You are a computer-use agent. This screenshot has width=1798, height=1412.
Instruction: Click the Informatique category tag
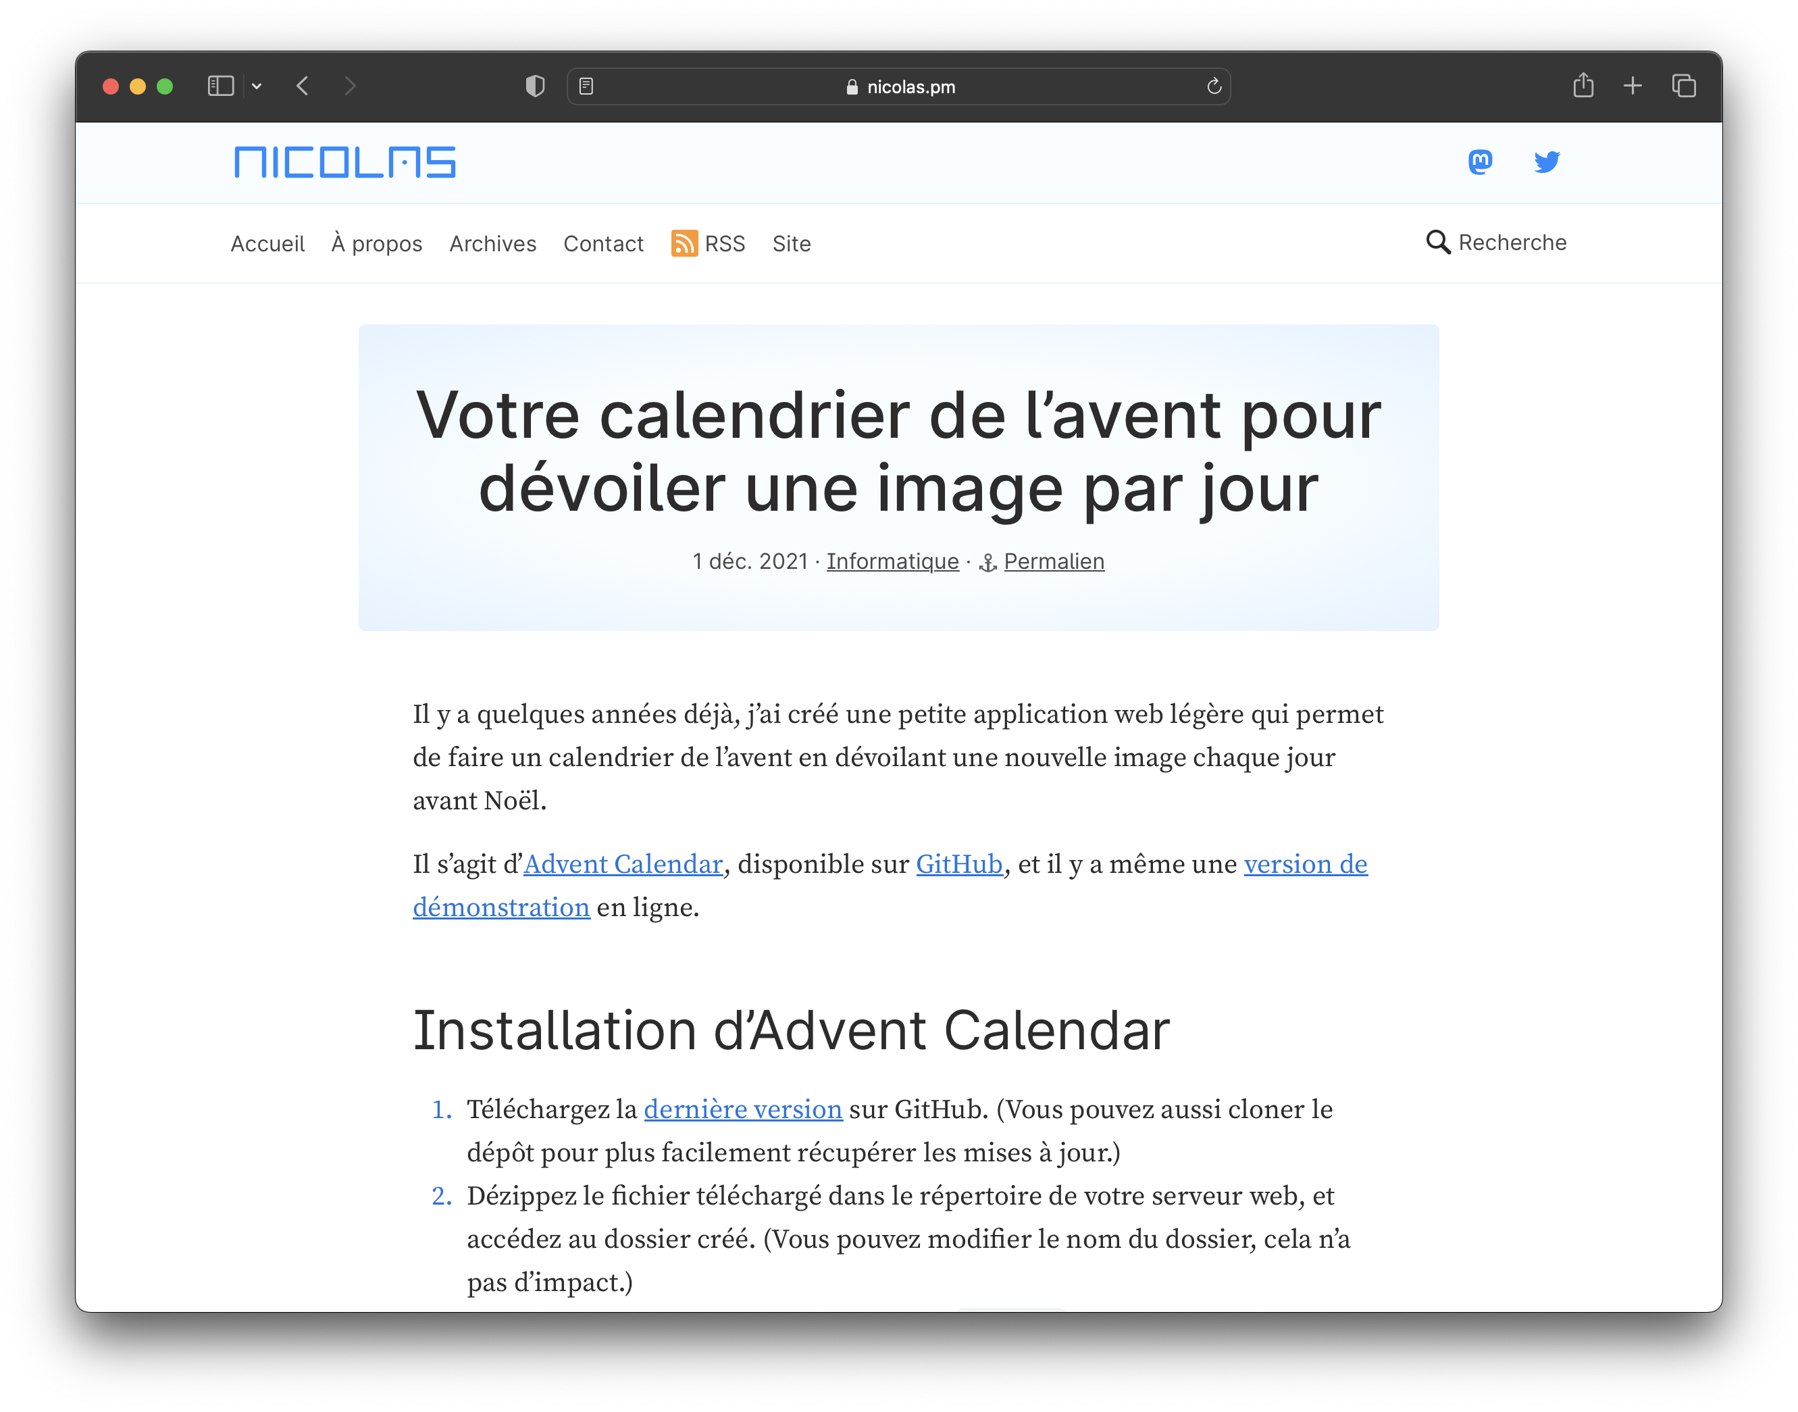coord(893,561)
